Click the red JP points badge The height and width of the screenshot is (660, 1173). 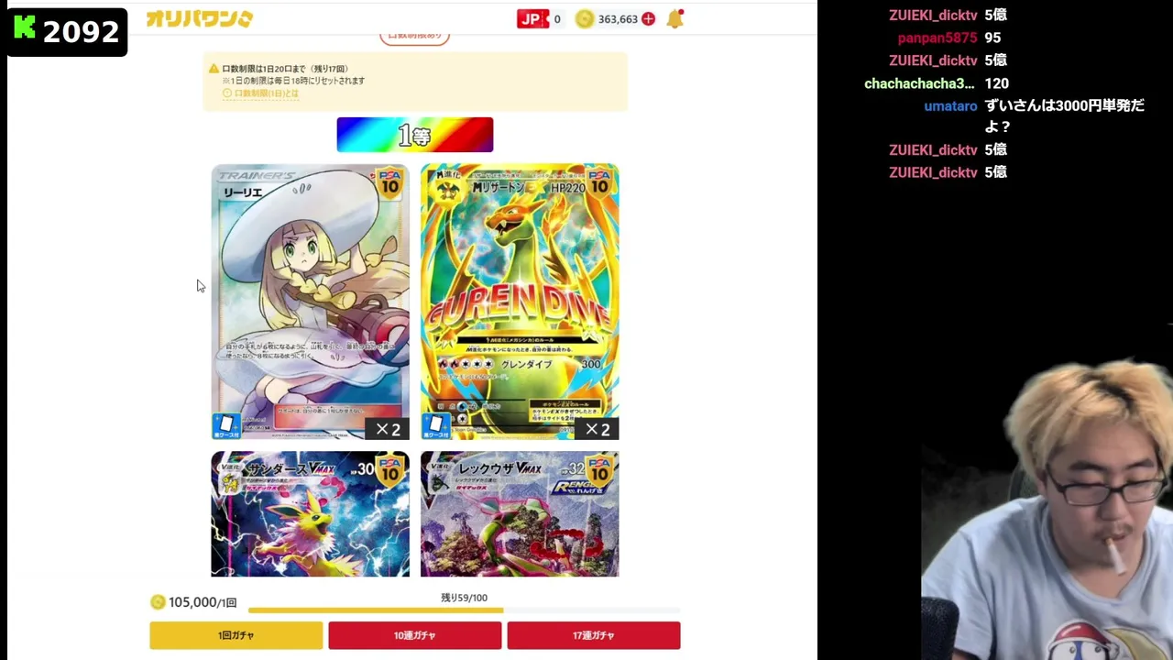pyautogui.click(x=532, y=18)
